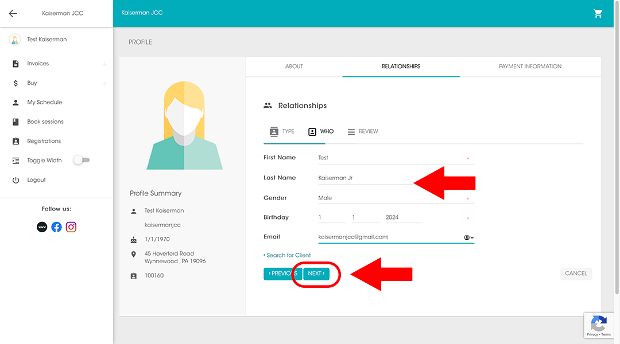
Task: Click the Buy dollar sign icon
Action: (15, 83)
